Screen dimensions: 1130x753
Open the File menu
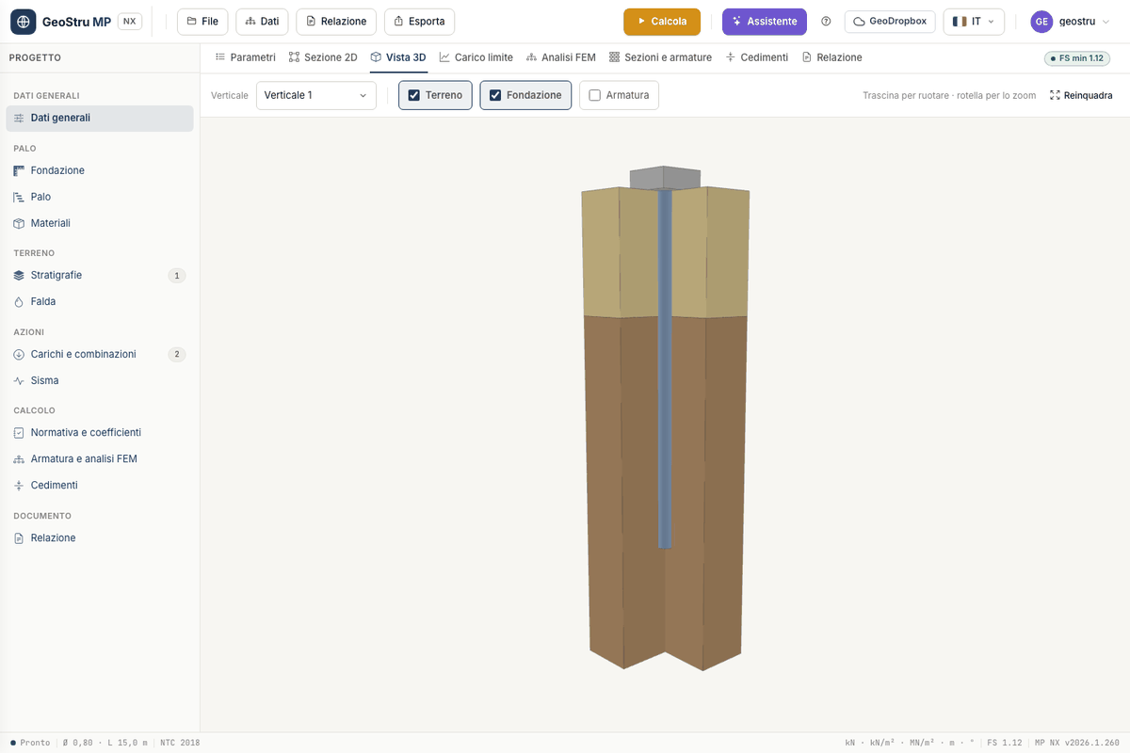[x=202, y=22]
